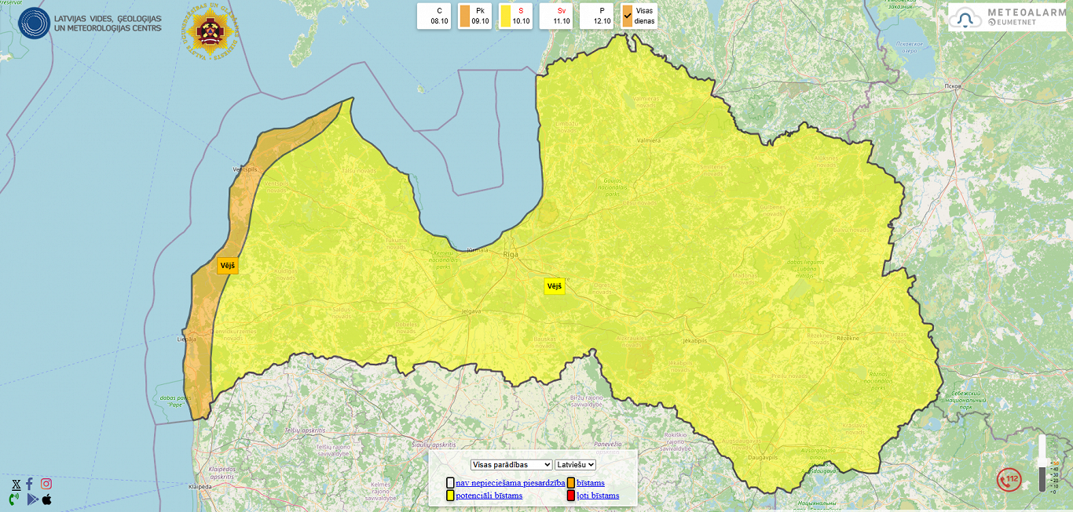This screenshot has width=1073, height=512.
Task: Click the Rēzekne city label on the map
Action: point(848,338)
